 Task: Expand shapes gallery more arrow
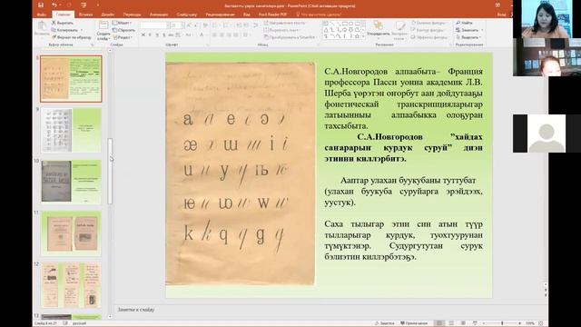tap(363, 36)
